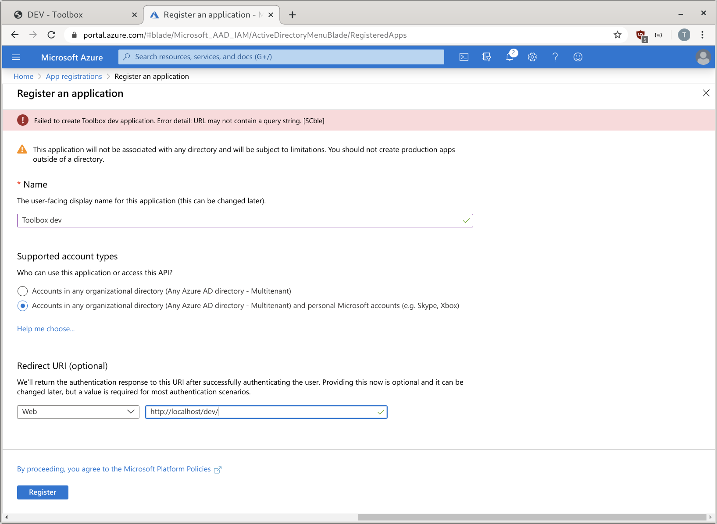Image resolution: width=717 pixels, height=524 pixels.
Task: Open a new browser tab
Action: (x=293, y=15)
